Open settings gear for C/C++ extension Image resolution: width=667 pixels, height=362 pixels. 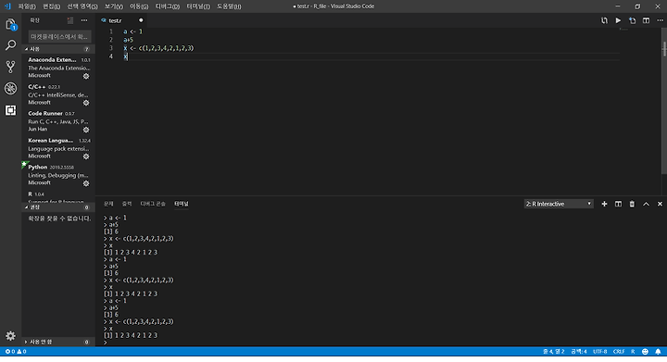click(x=86, y=103)
